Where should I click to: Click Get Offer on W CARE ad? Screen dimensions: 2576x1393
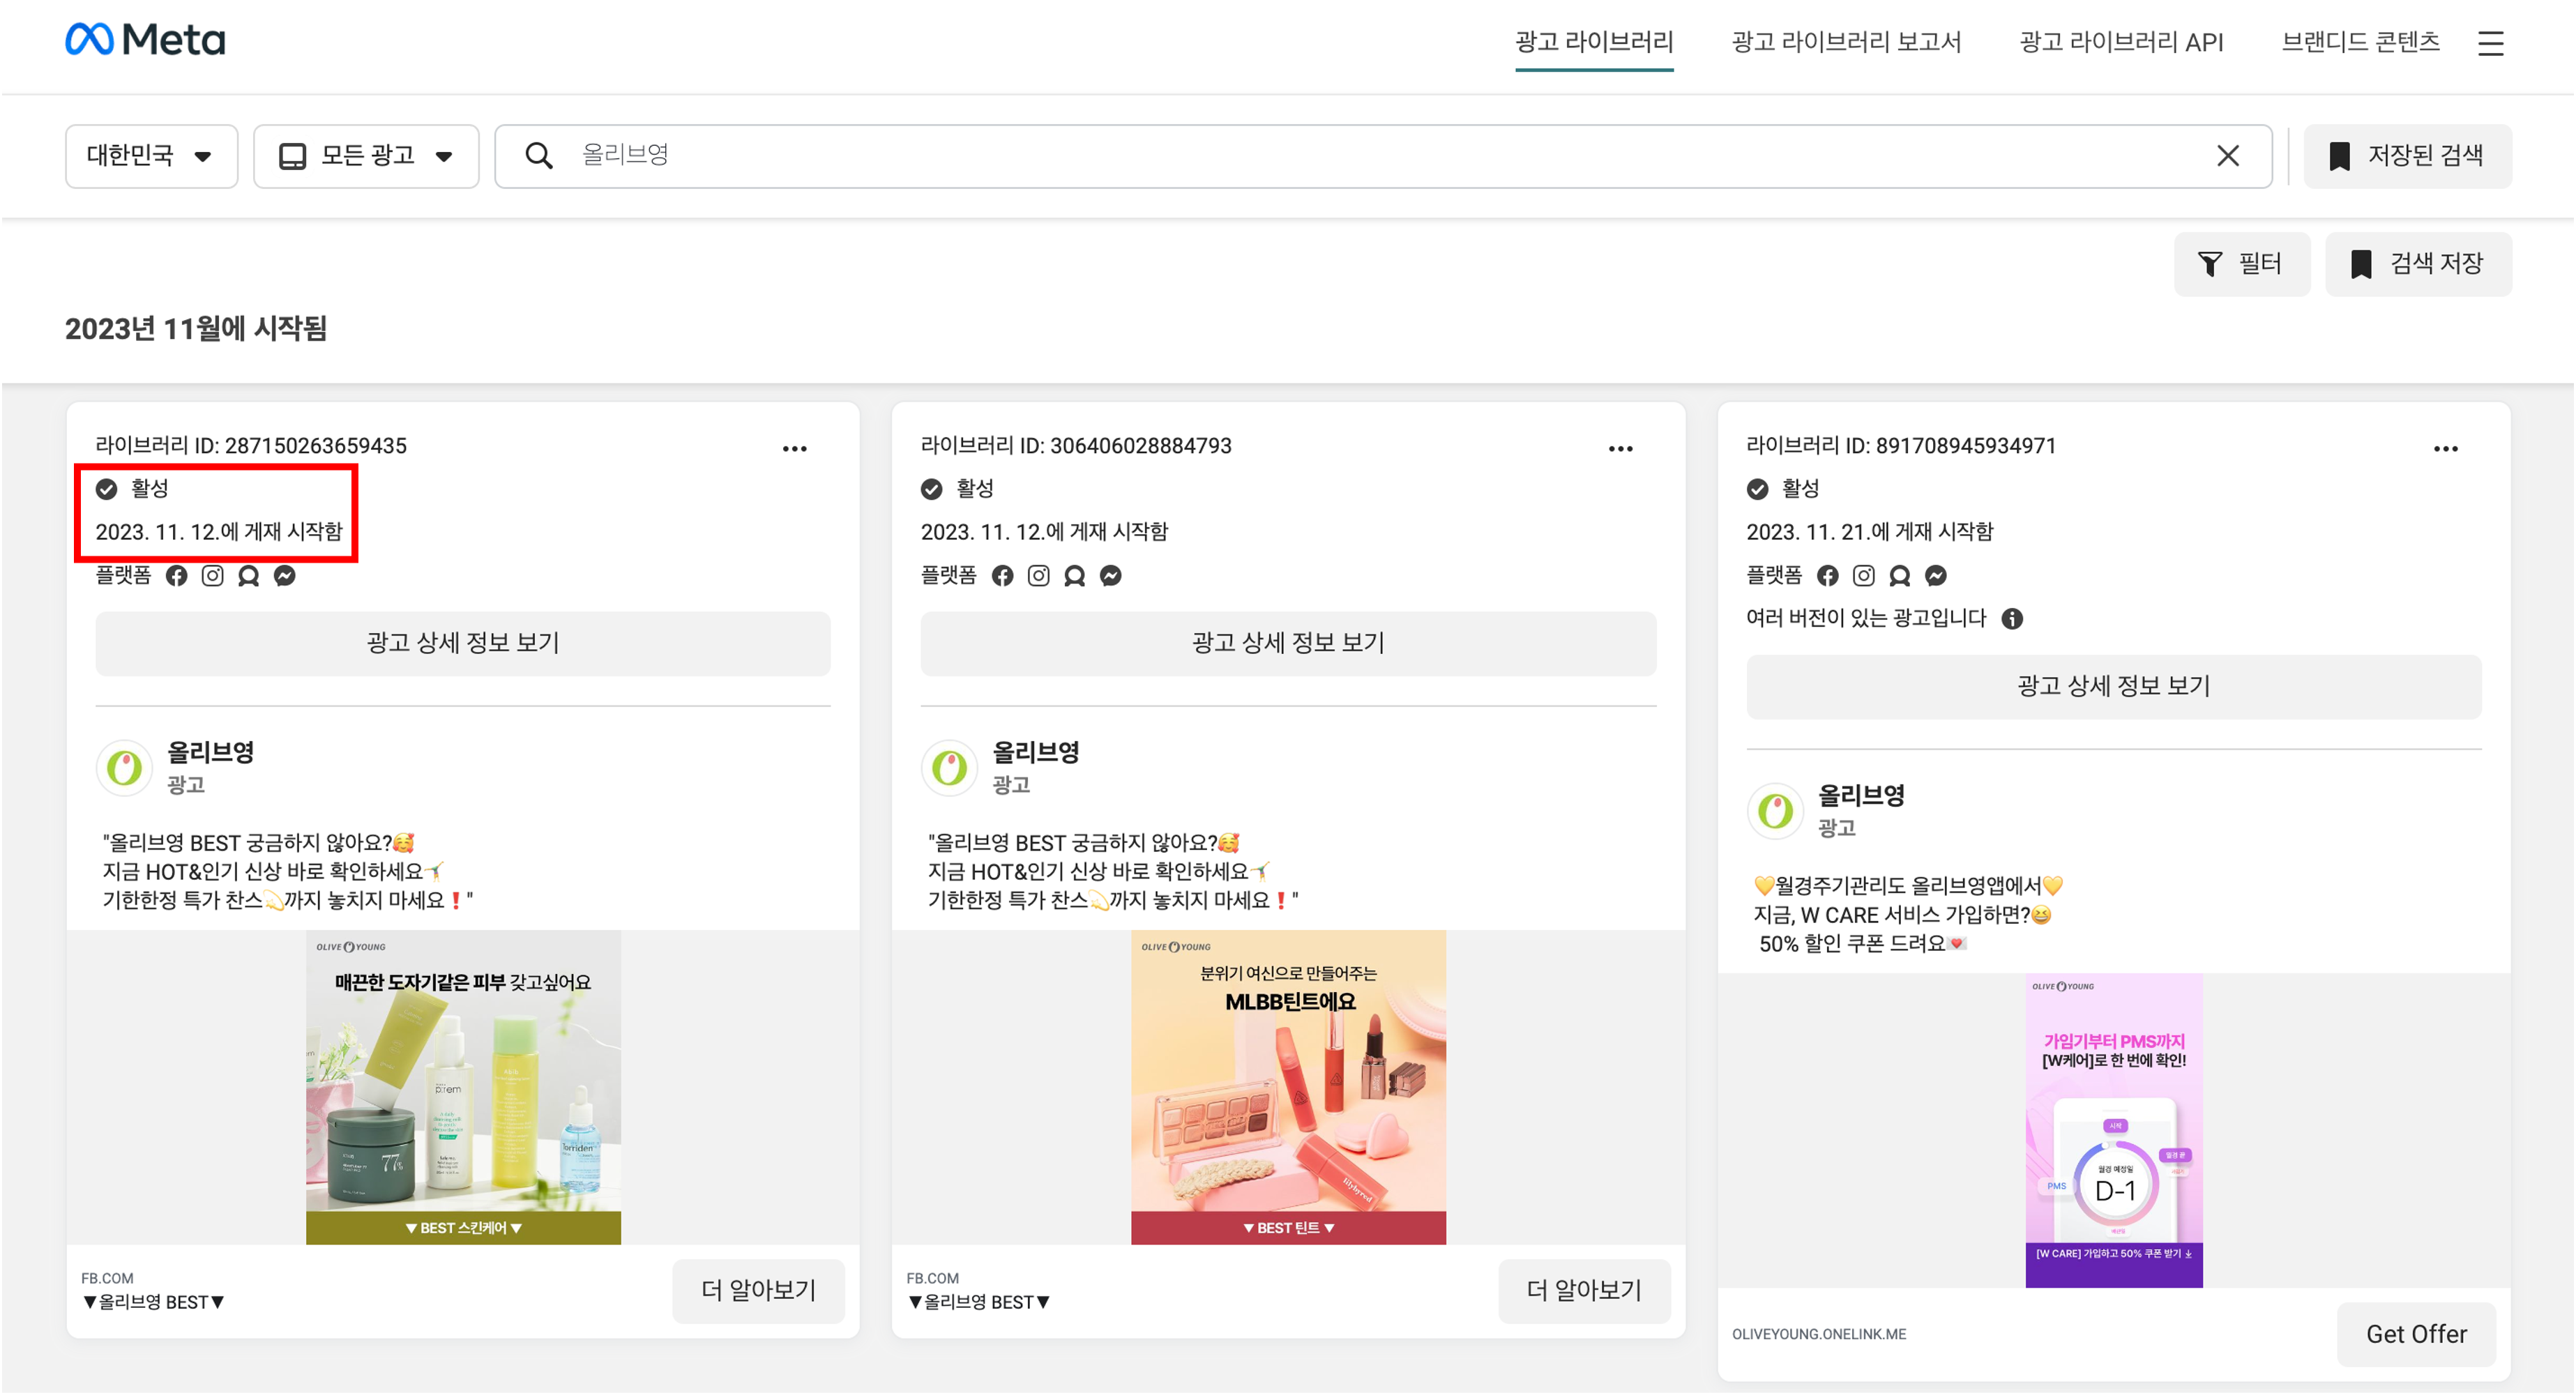pos(2415,1334)
